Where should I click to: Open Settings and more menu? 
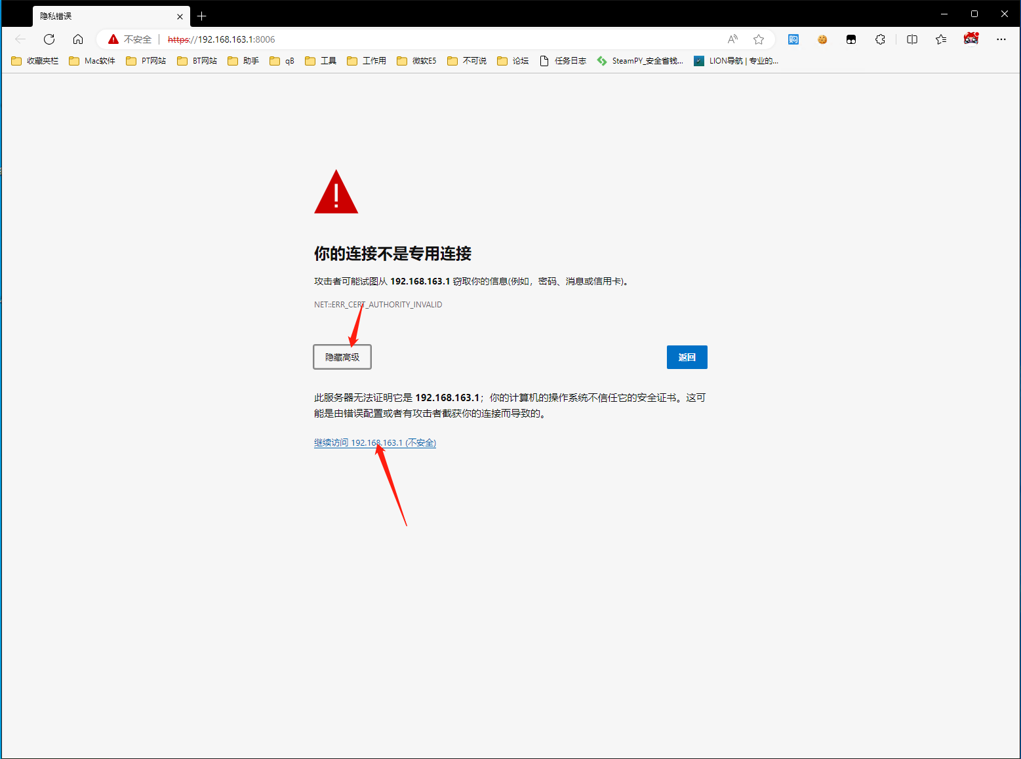tap(1001, 39)
